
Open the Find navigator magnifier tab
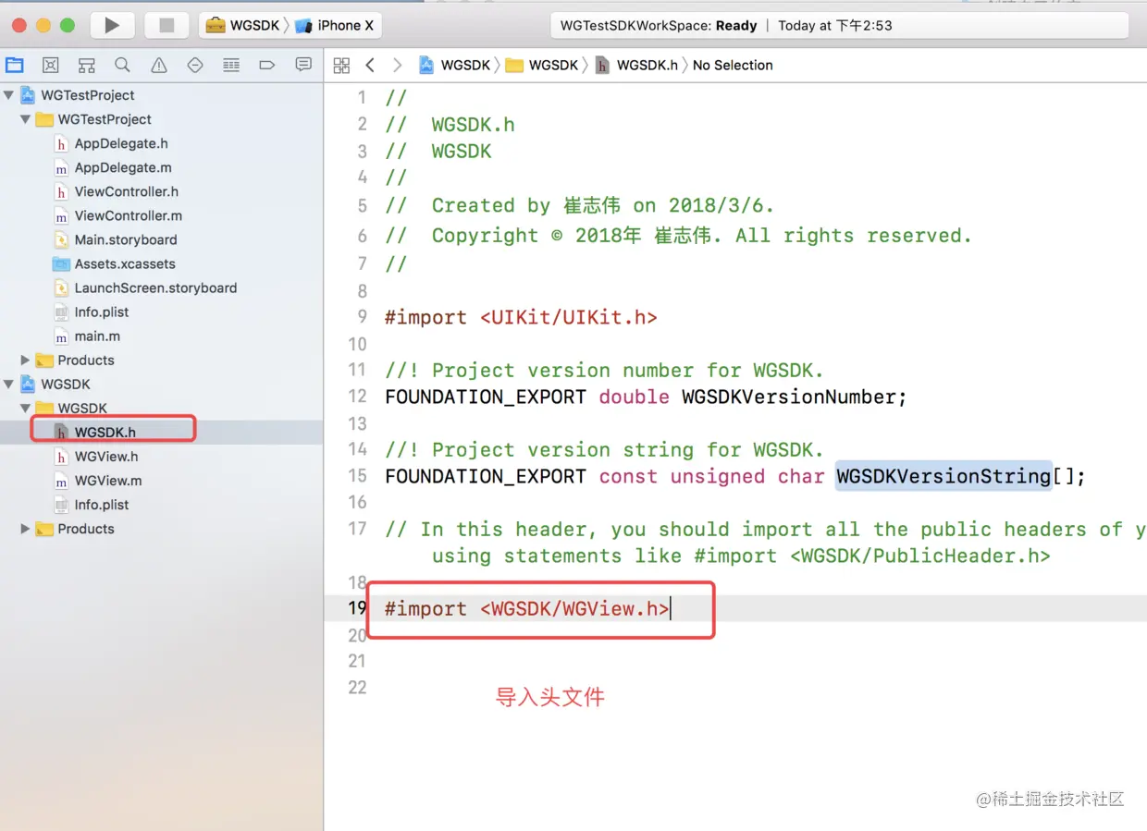coord(122,65)
